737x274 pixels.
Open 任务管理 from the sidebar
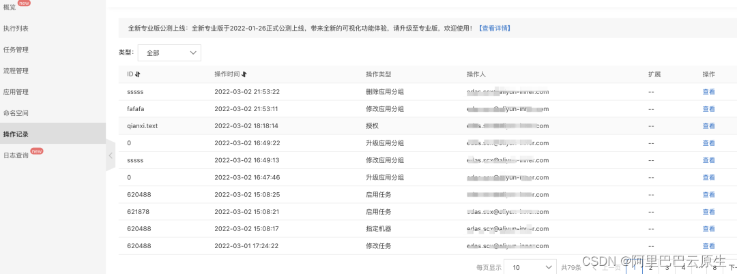[x=16, y=50]
